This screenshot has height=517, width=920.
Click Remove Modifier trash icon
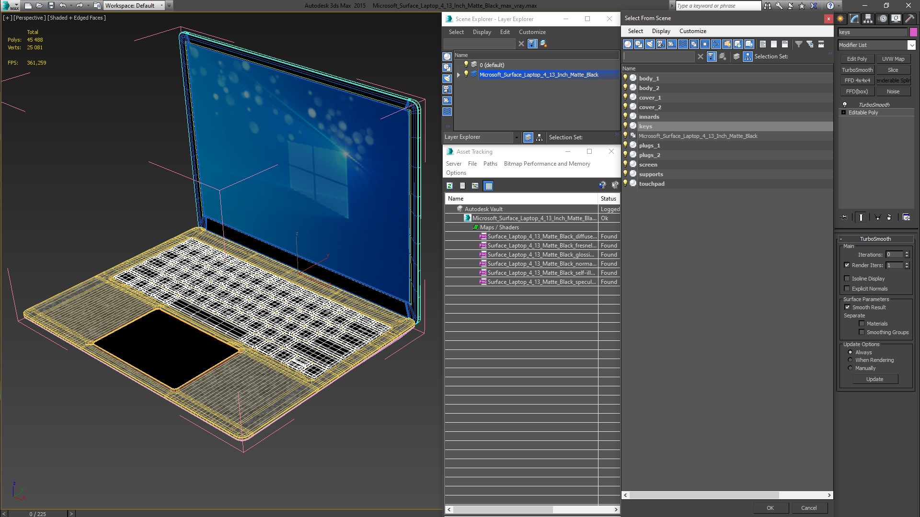pos(889,217)
